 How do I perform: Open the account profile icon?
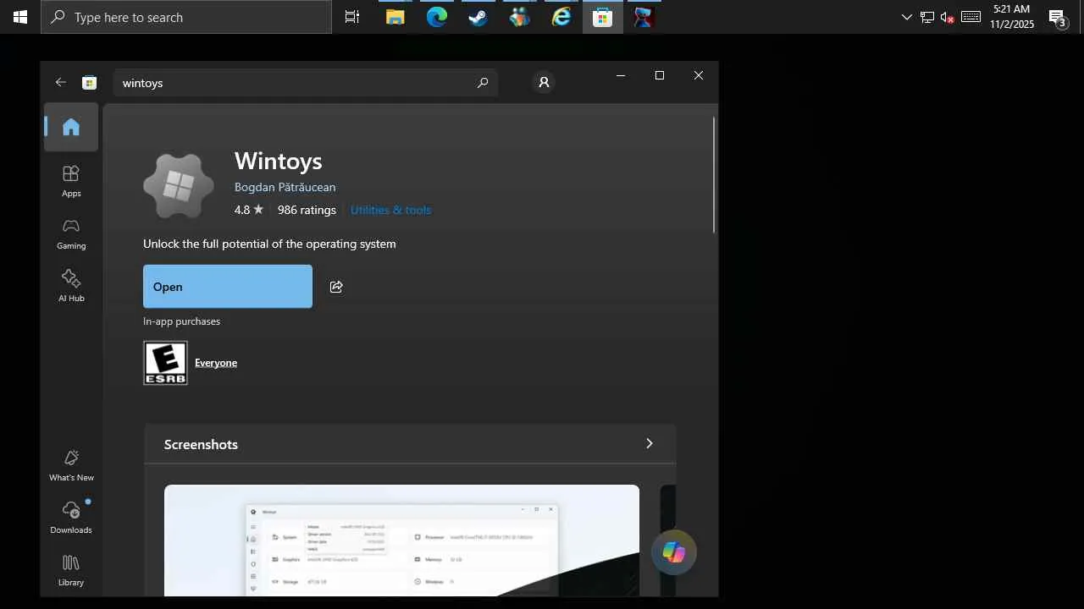coord(544,82)
